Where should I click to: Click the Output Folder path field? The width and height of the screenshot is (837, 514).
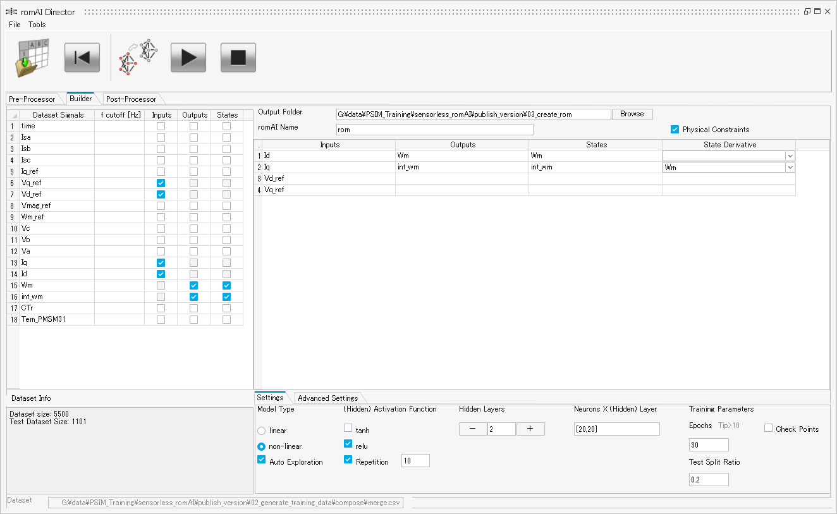pyautogui.click(x=473, y=114)
